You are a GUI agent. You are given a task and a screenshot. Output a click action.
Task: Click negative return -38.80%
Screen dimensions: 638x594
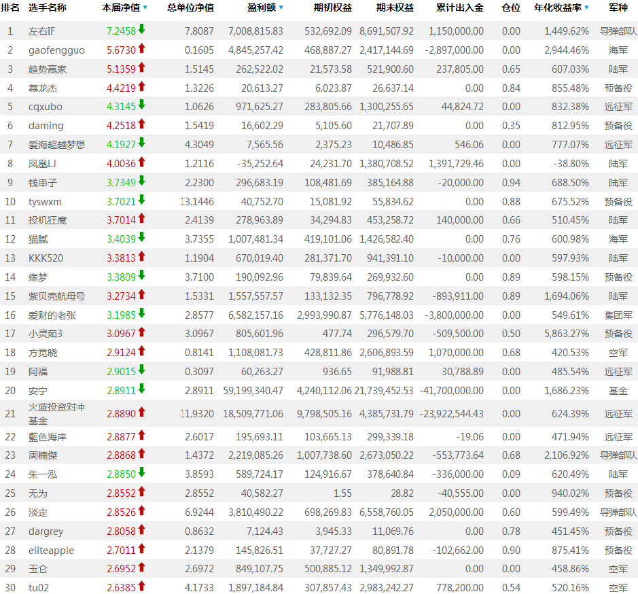[x=571, y=164]
